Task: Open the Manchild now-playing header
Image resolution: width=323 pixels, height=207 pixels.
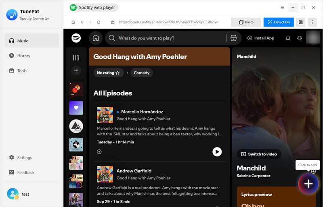Action: click(x=246, y=56)
